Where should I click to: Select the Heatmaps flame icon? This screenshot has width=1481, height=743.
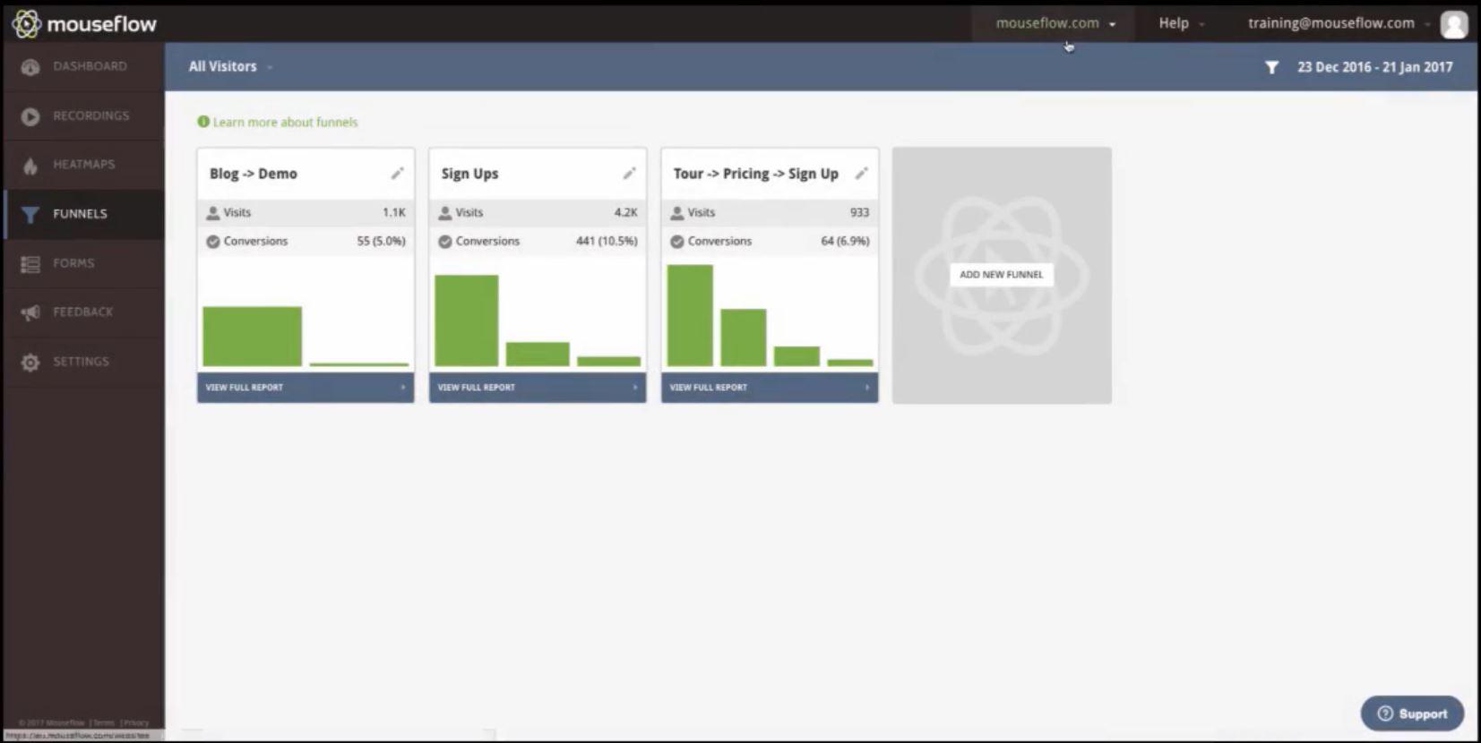(x=30, y=166)
